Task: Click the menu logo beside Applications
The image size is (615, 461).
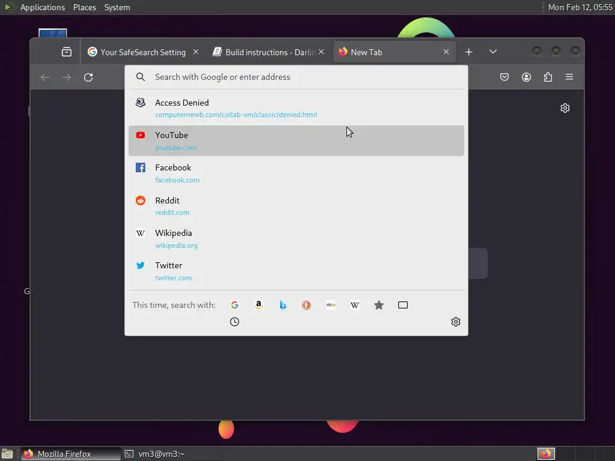Action: [10, 7]
